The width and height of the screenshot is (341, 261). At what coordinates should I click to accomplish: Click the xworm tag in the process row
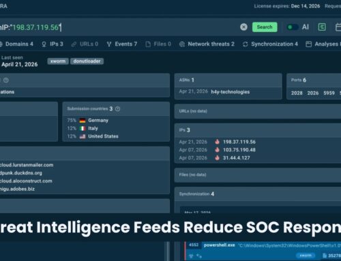306,256
